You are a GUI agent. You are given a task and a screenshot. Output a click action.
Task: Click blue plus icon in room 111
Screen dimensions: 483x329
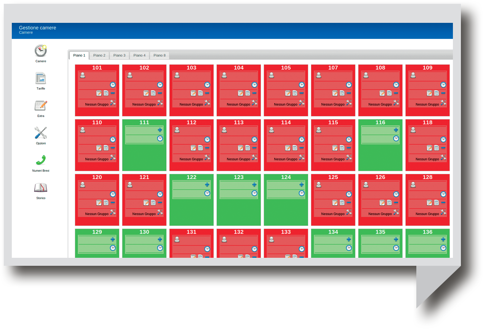(160, 130)
